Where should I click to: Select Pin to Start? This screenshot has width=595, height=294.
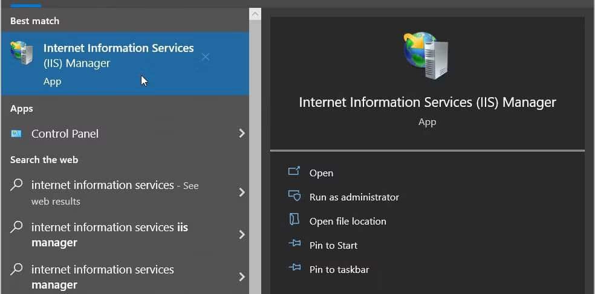coord(334,246)
